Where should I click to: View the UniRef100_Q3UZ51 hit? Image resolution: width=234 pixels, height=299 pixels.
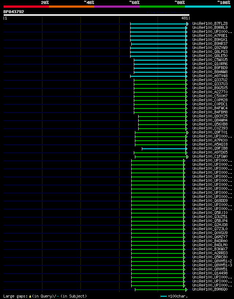pyautogui.click(x=210, y=217)
